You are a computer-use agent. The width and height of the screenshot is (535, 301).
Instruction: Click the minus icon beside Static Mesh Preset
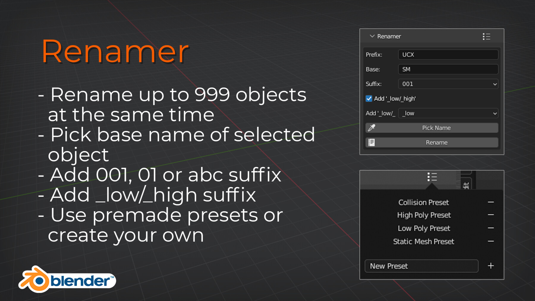pos(490,241)
